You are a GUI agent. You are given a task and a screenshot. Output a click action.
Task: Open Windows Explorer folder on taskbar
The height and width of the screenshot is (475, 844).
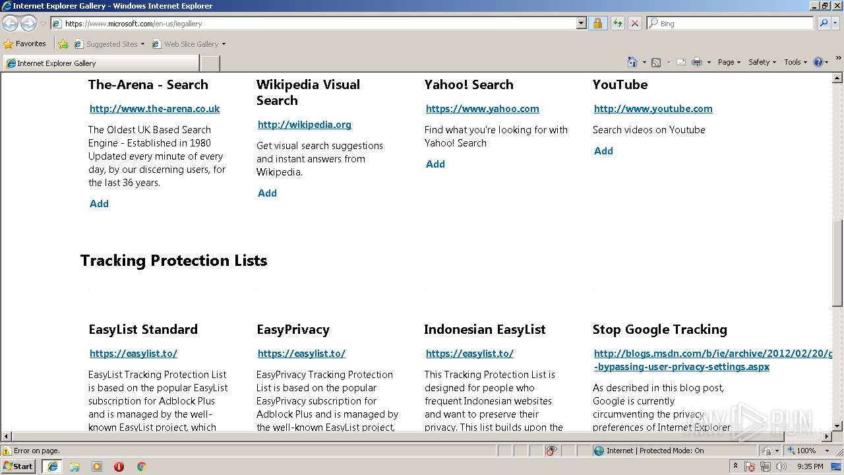pyautogui.click(x=75, y=466)
